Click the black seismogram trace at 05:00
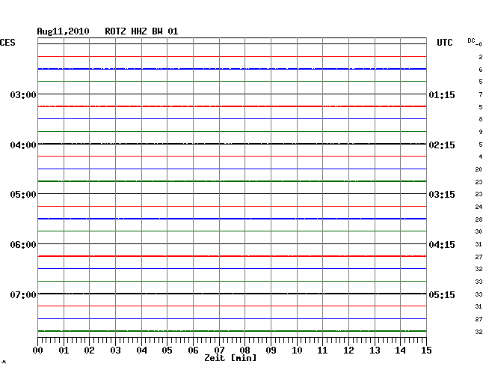The image size is (486, 370). pyautogui.click(x=232, y=194)
